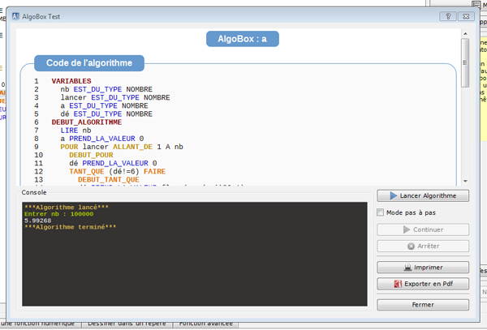Click the scroll up arrow in code view

pos(465,33)
